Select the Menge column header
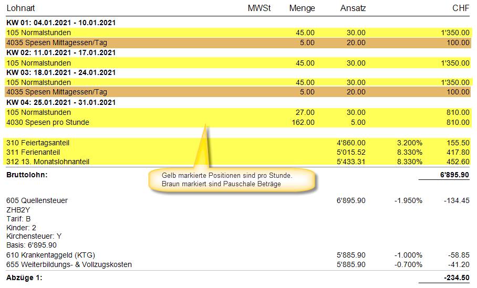477x288 pixels. point(302,8)
